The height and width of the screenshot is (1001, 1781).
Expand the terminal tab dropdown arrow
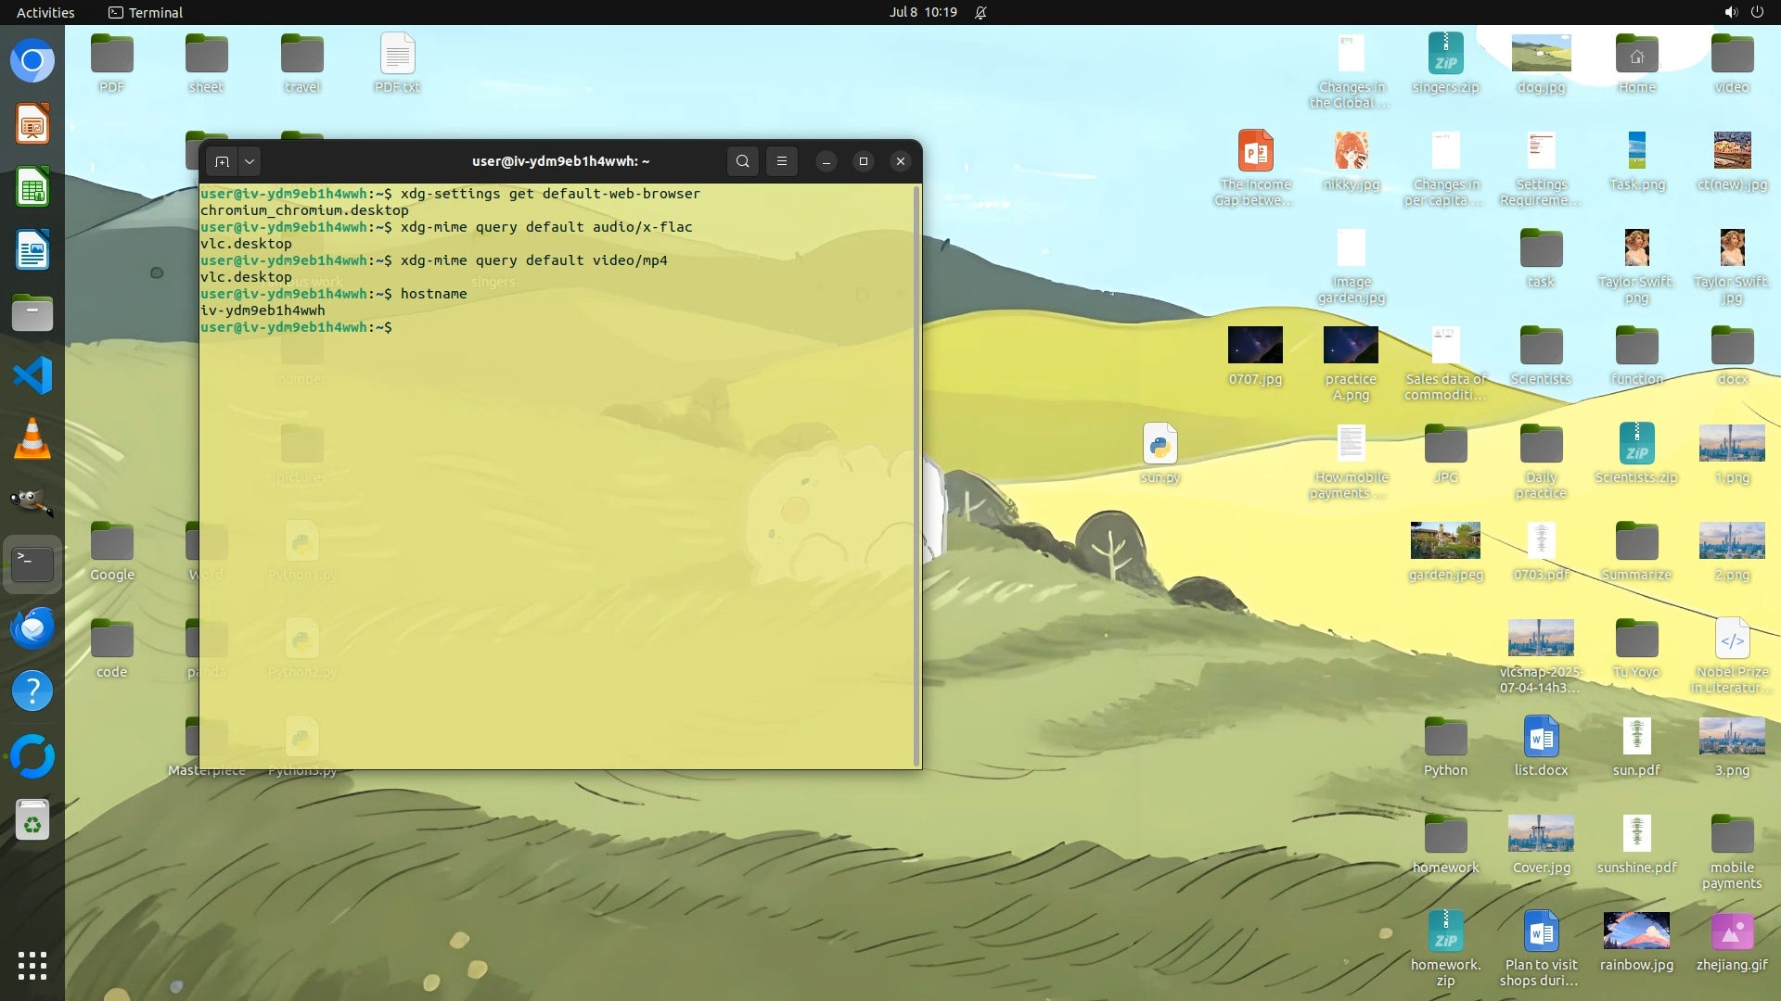click(x=250, y=161)
